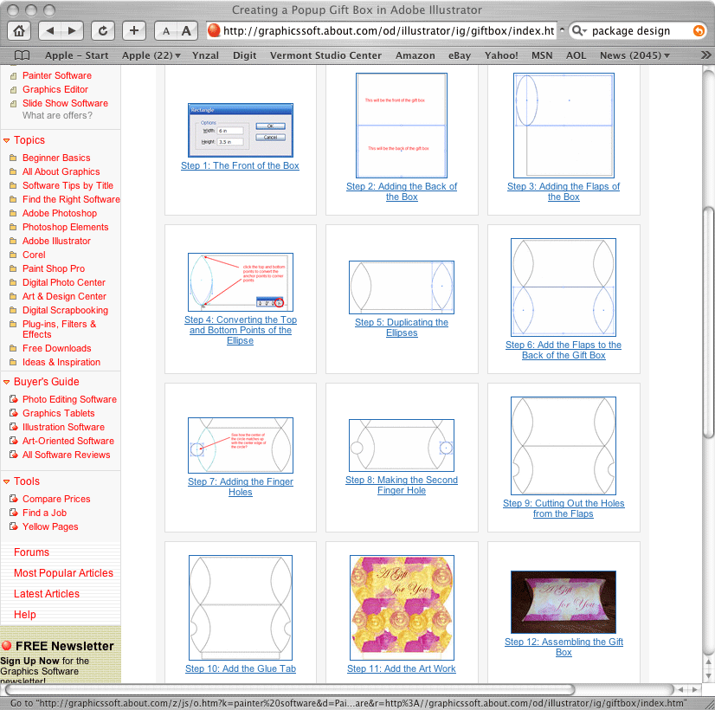Open the All Software Reviews link
The image size is (715, 710).
66,455
